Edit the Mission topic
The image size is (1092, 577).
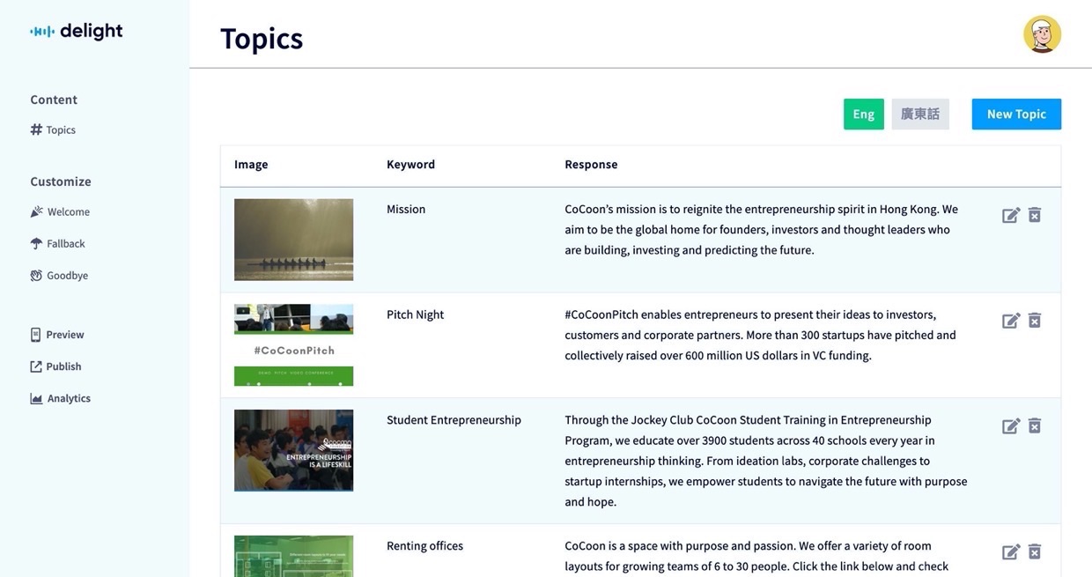(1011, 215)
